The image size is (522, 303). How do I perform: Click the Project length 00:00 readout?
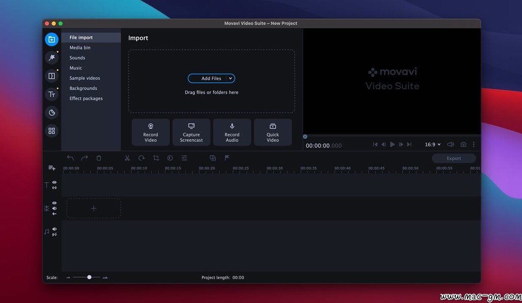(x=223, y=278)
